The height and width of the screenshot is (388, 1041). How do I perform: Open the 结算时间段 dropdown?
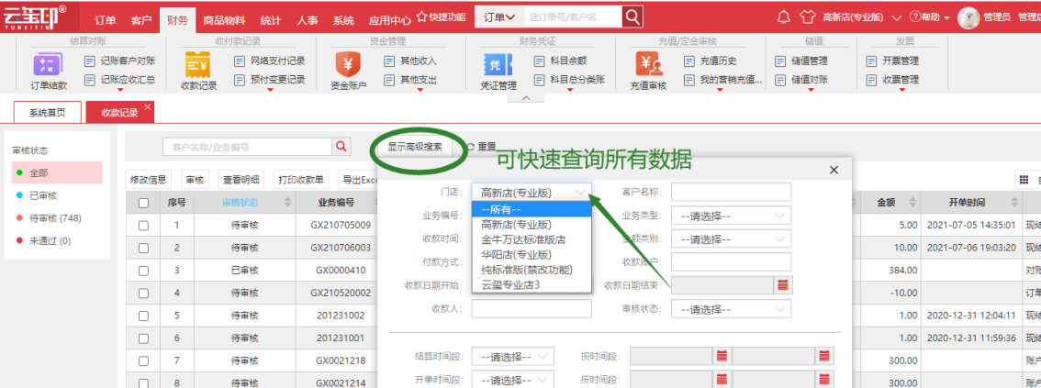click(512, 357)
